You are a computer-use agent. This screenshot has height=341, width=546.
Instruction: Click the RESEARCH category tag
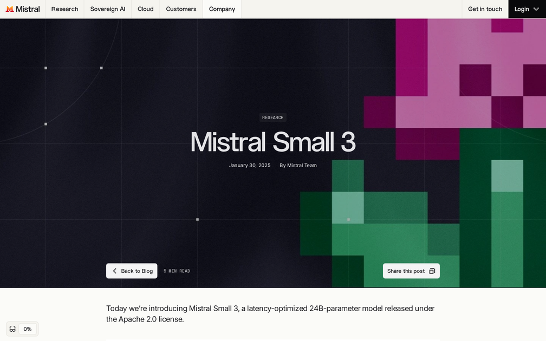(272, 117)
